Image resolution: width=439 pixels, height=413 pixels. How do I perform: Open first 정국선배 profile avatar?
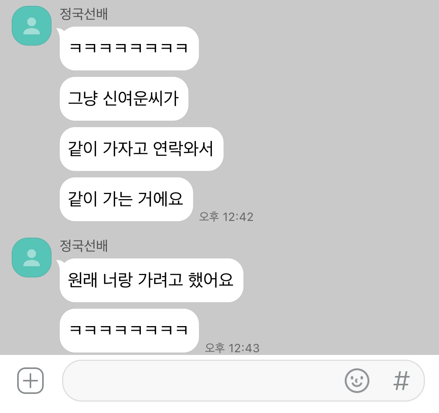click(32, 26)
